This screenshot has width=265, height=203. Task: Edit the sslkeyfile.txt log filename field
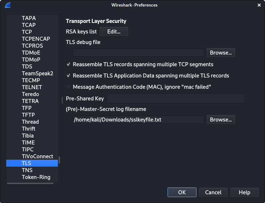[x=138, y=120]
